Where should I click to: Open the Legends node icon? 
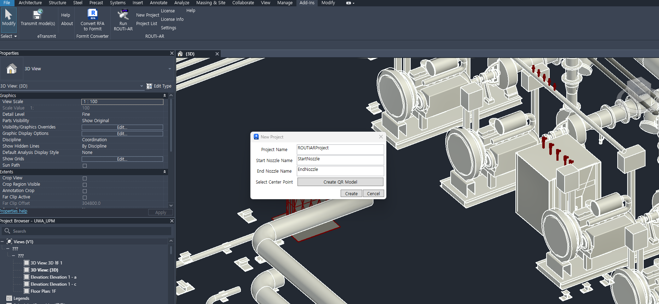click(x=9, y=298)
